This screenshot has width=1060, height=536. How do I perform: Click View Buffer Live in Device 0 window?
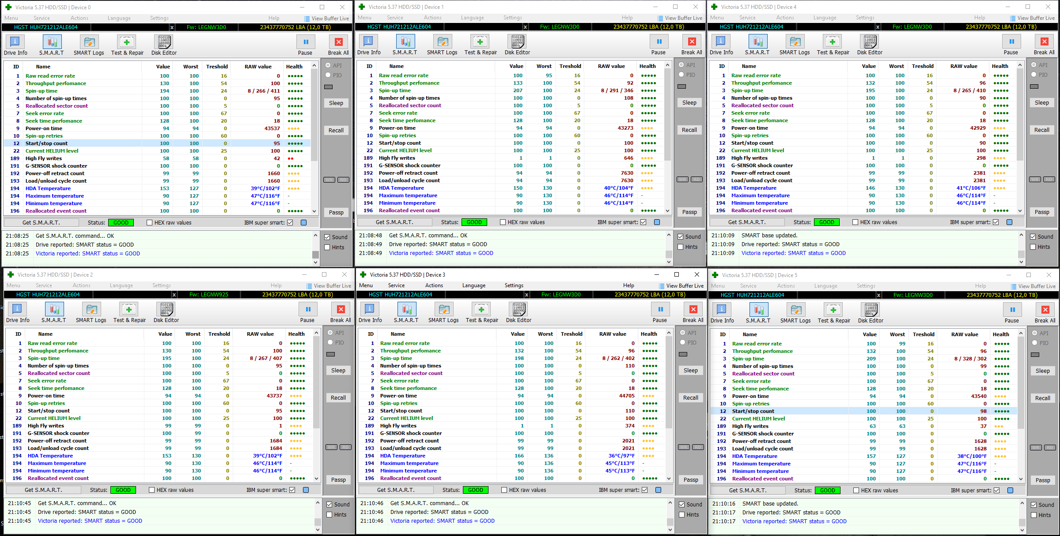click(326, 19)
